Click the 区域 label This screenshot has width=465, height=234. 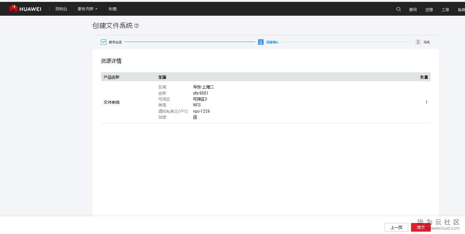tap(162, 87)
